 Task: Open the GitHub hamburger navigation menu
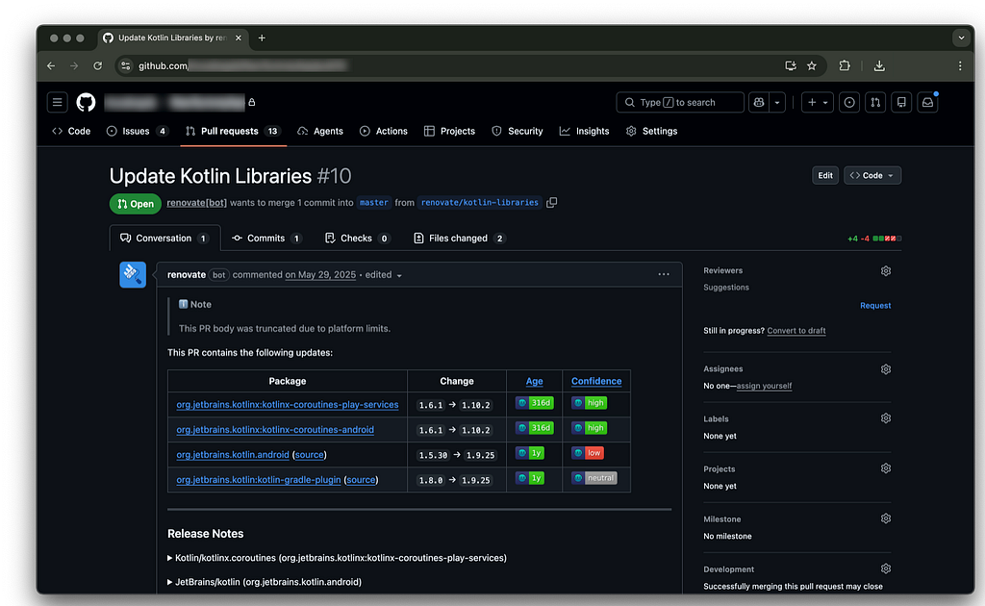coord(57,102)
